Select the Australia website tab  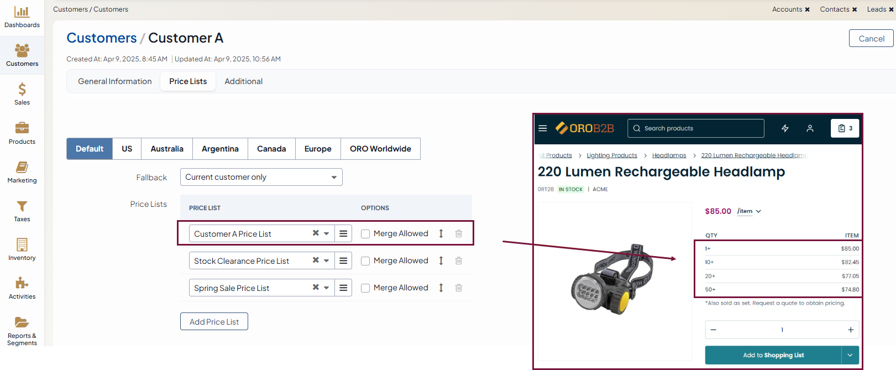(x=166, y=149)
